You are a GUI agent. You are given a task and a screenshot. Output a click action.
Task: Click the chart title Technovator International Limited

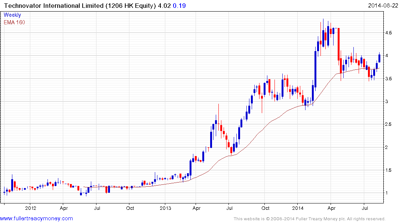click(x=54, y=6)
